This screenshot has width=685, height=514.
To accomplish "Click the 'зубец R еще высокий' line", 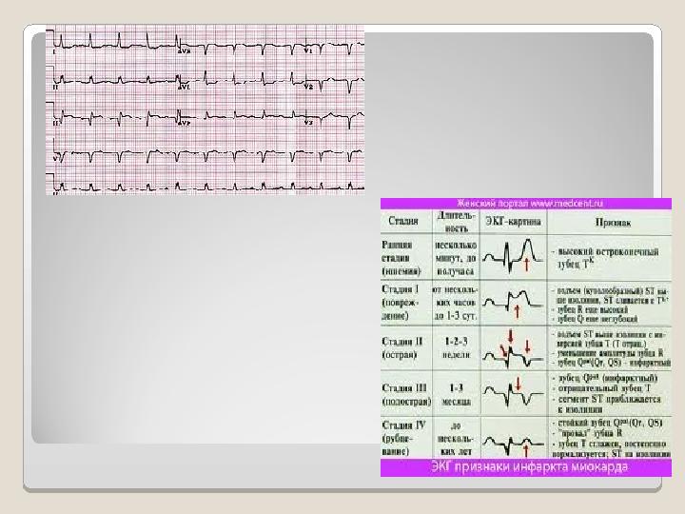I will (590, 310).
